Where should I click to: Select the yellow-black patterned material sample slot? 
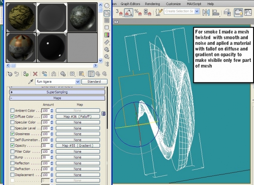[21, 17]
